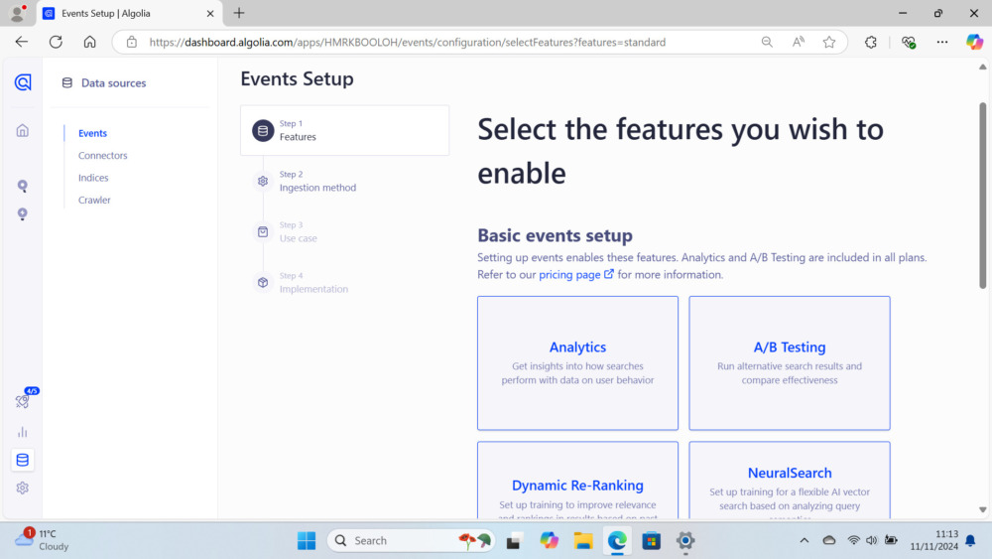The height and width of the screenshot is (559, 992).
Task: Click the zoom magnifier icon in address bar
Action: 767,42
